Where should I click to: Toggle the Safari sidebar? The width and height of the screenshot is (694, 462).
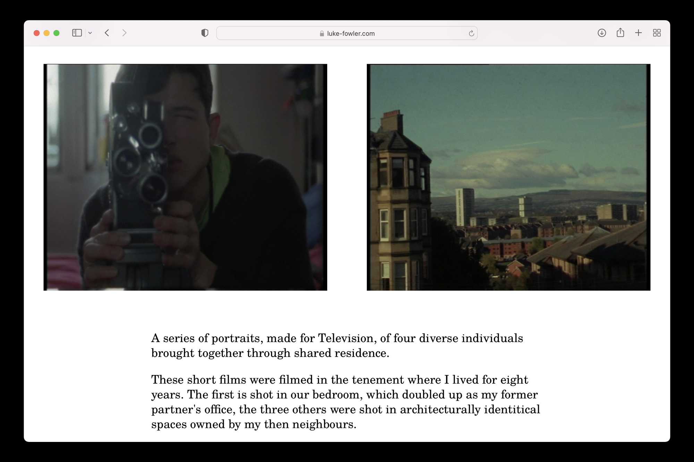pyautogui.click(x=77, y=33)
